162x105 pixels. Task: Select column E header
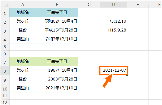tap(138, 5)
